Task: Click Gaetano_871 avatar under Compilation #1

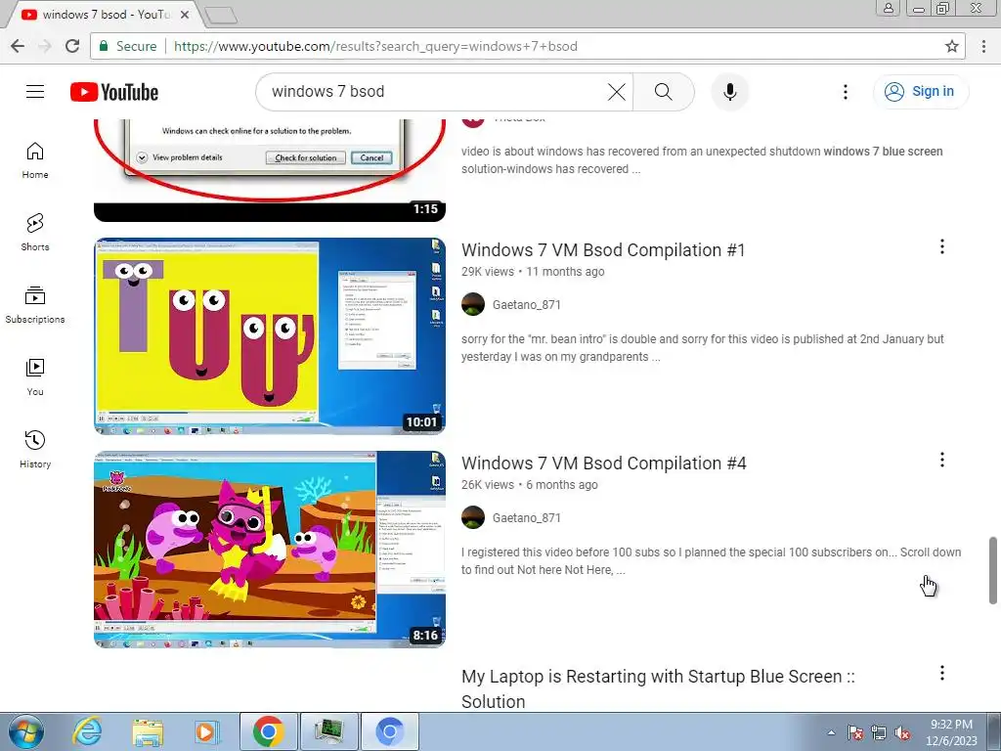Action: coord(473,304)
